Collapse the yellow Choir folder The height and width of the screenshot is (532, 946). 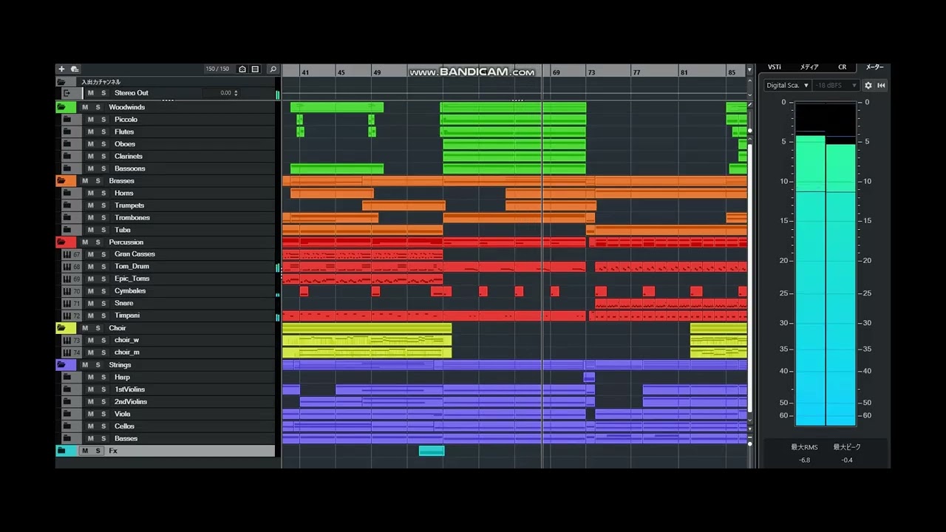pyautogui.click(x=61, y=328)
